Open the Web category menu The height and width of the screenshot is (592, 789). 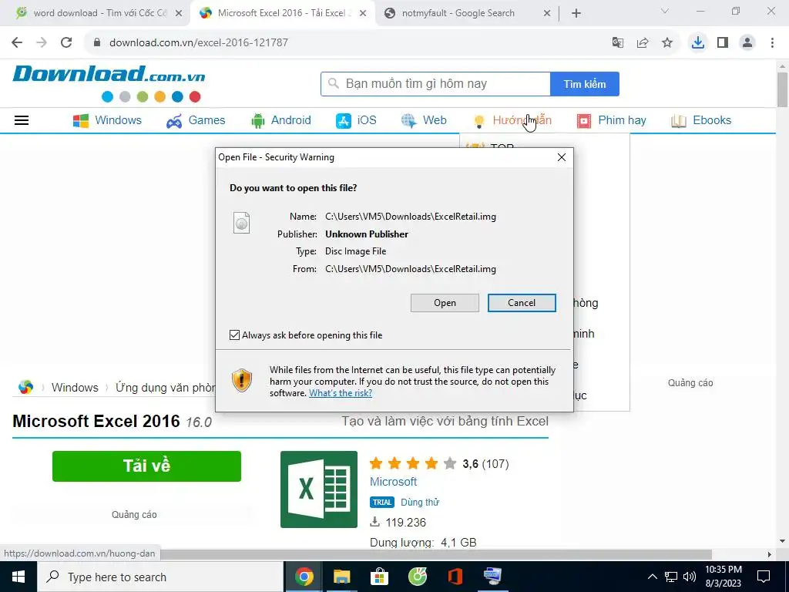(424, 120)
